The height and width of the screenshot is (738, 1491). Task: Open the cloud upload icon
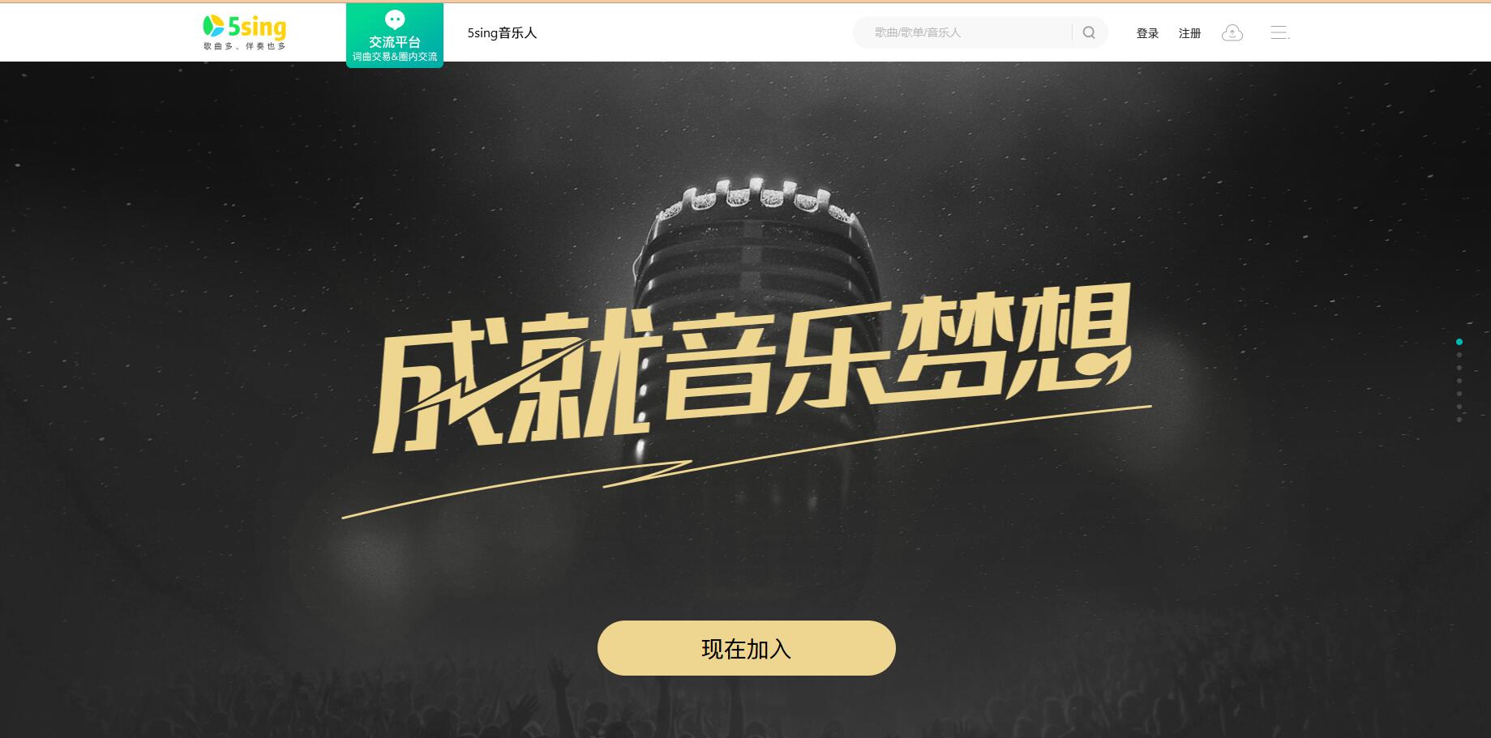tap(1232, 32)
